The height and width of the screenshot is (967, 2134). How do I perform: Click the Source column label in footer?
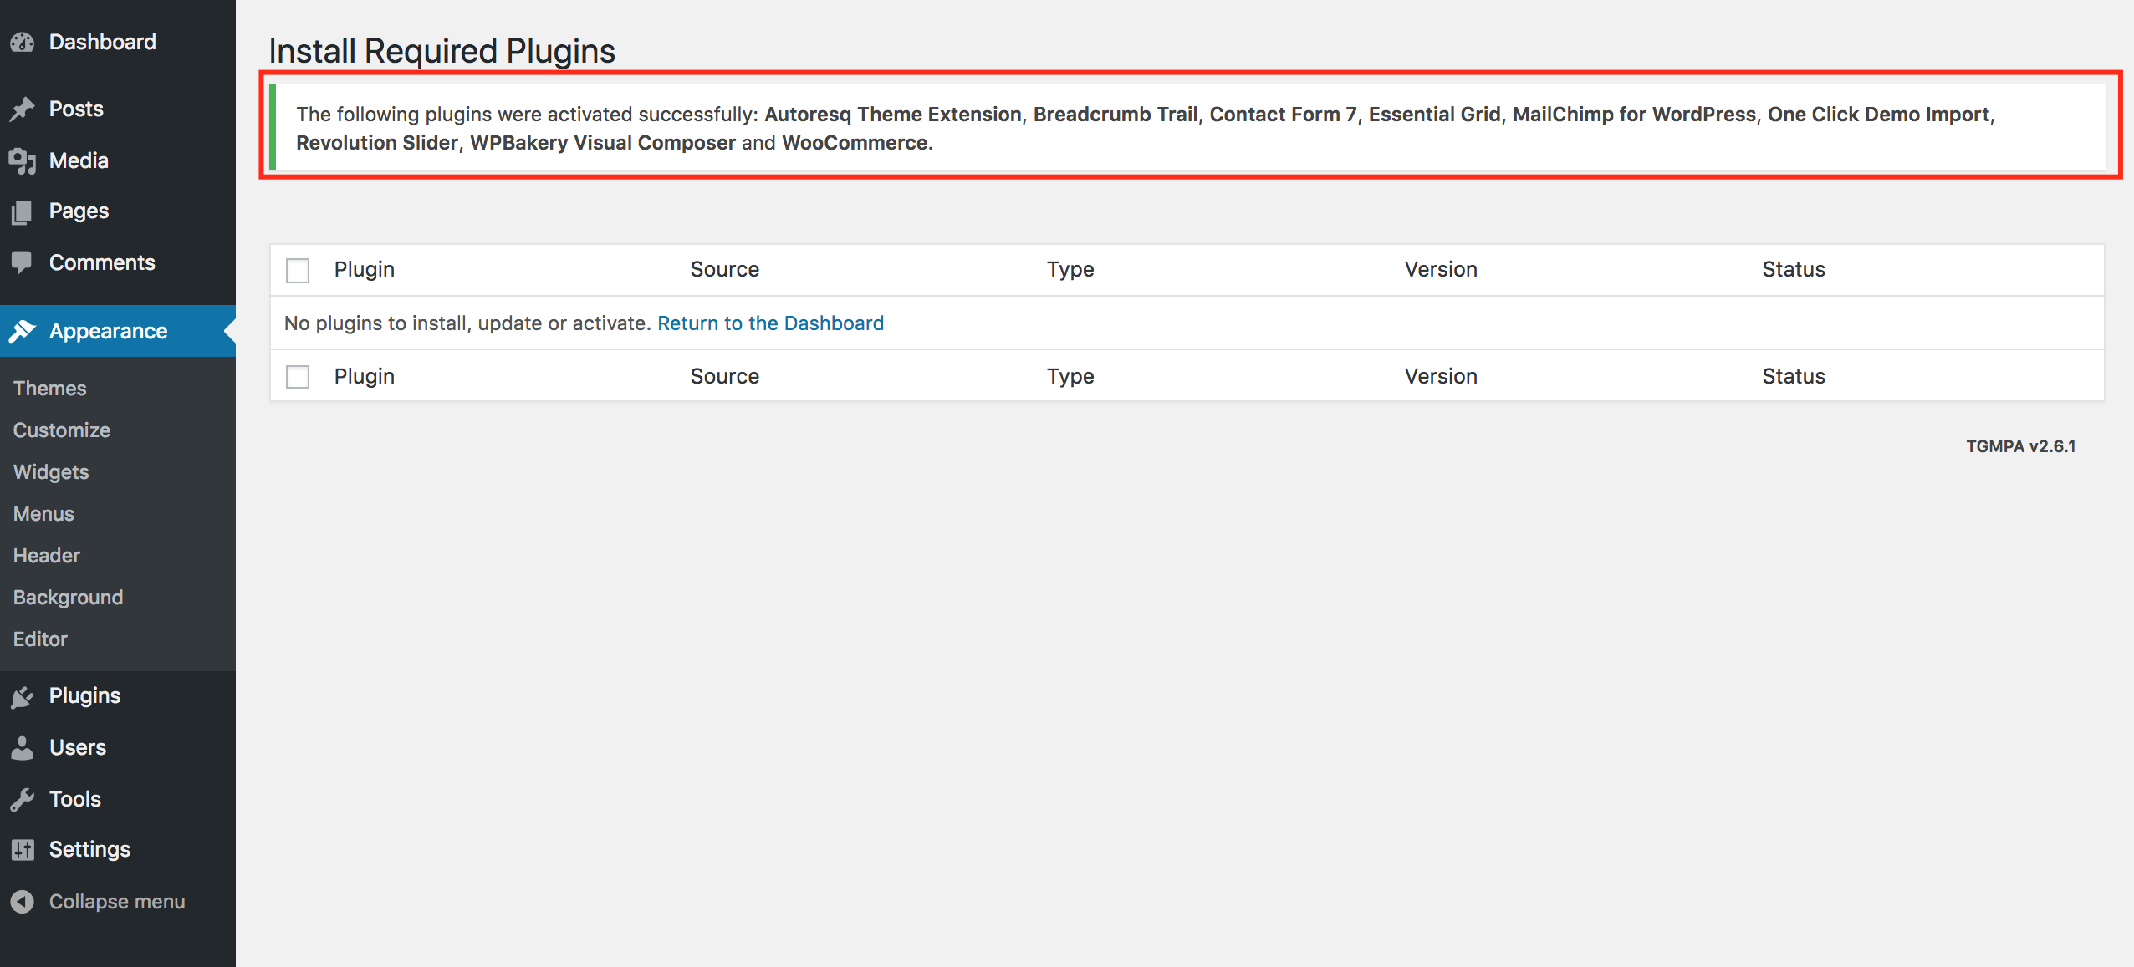pos(725,376)
